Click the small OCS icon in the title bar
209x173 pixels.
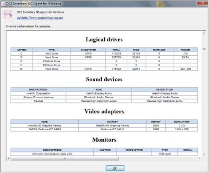point(3,4)
